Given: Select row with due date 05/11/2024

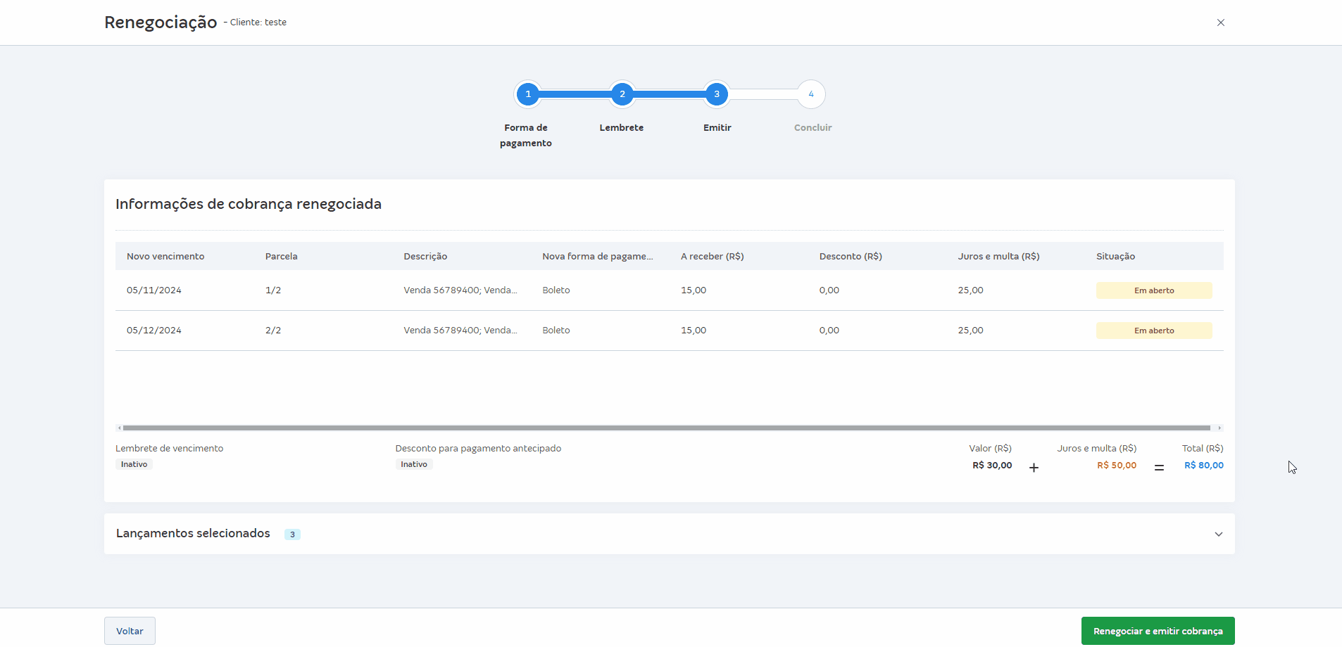Looking at the screenshot, I should point(154,290).
